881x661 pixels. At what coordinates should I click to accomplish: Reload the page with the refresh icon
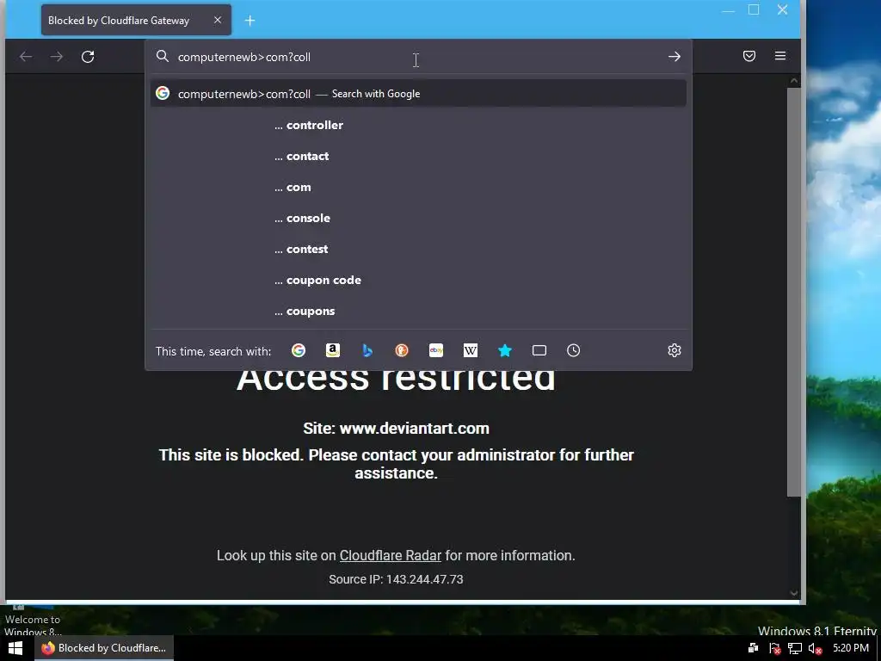[88, 57]
